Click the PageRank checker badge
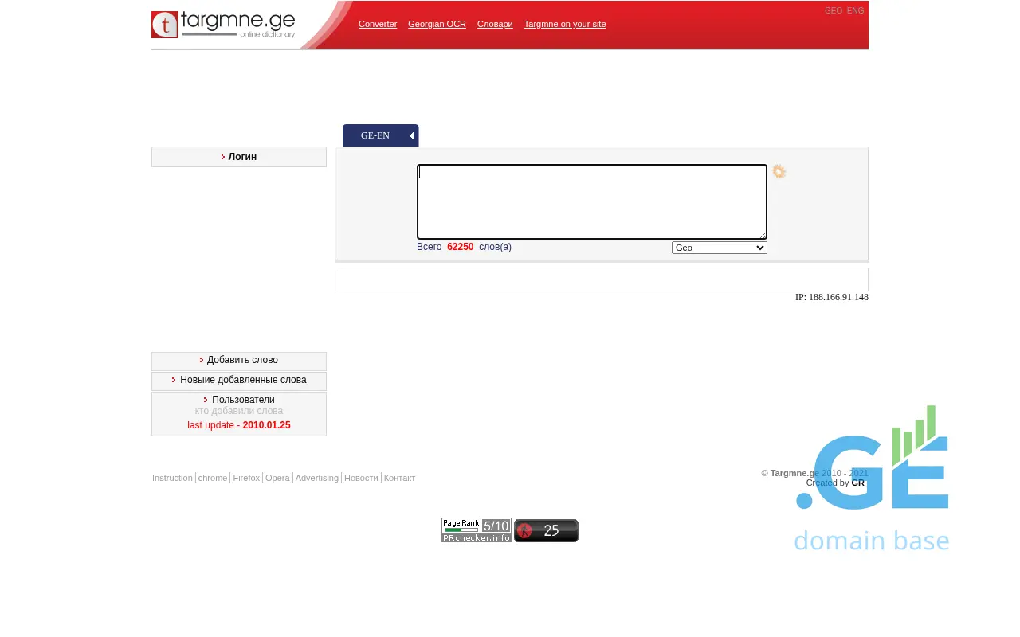1020x637 pixels. [x=477, y=530]
